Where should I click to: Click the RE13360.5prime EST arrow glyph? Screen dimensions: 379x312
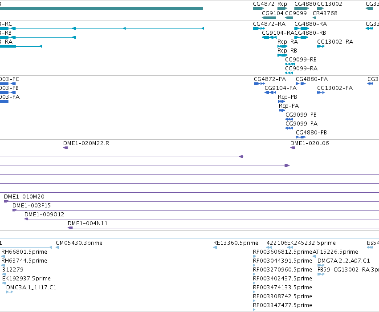click(x=215, y=247)
